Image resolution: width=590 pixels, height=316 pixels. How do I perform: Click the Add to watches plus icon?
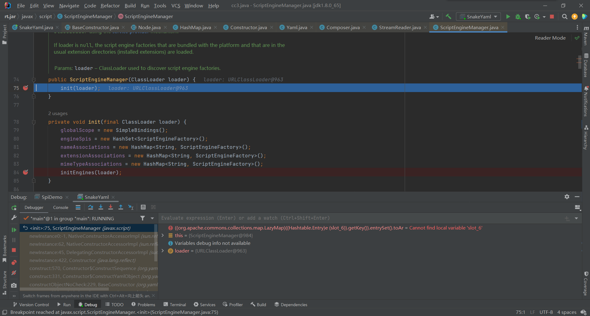[x=567, y=218]
